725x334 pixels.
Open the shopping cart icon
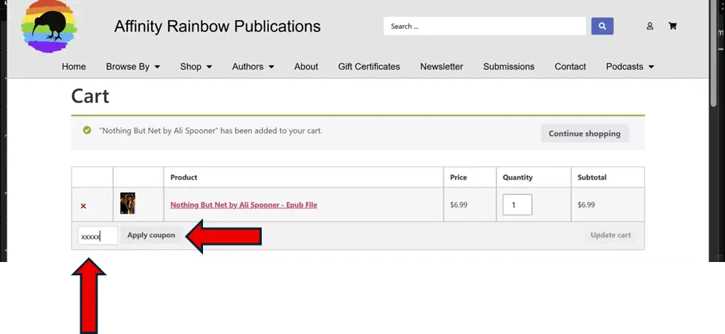pos(672,26)
